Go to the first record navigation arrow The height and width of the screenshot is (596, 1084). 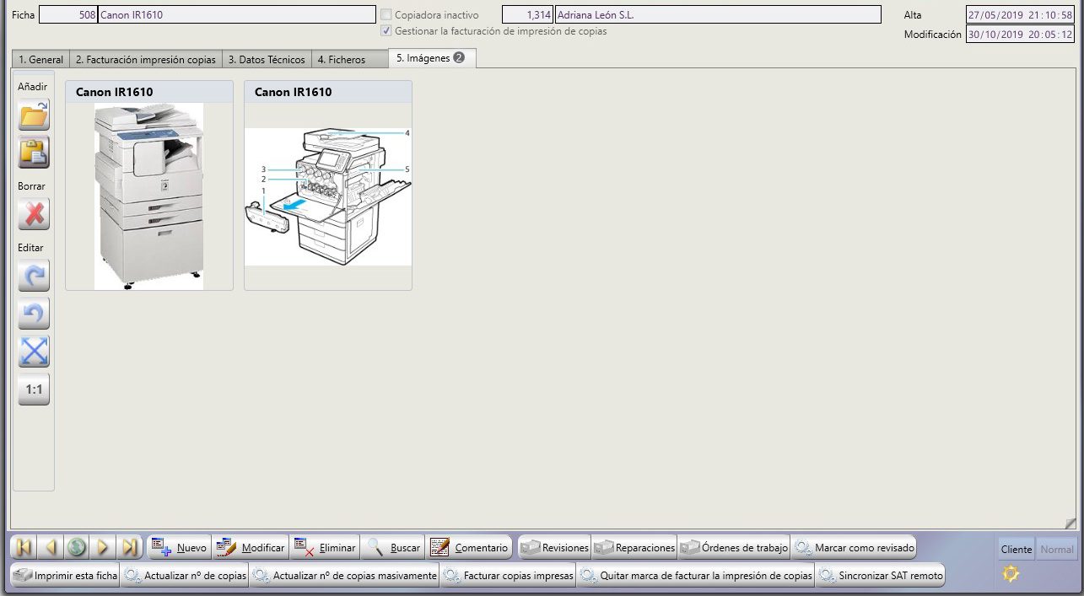(x=24, y=547)
